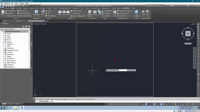Expand the Alignment tree node
This screenshot has width=200, height=112.
point(3,44)
